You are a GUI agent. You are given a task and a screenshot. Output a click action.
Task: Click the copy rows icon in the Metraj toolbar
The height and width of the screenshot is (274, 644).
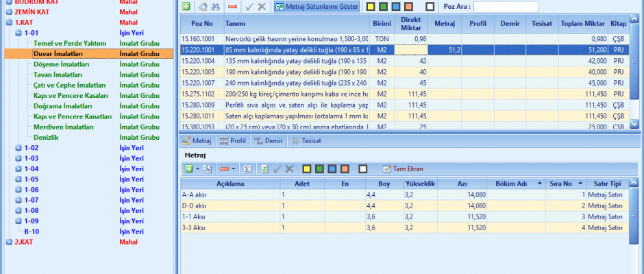click(208, 169)
